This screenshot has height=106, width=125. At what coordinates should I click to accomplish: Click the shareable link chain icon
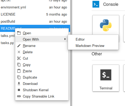(19, 96)
